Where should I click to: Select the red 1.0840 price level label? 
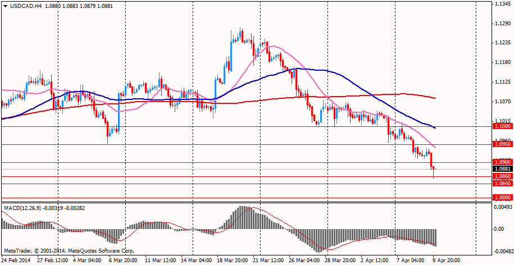click(502, 184)
